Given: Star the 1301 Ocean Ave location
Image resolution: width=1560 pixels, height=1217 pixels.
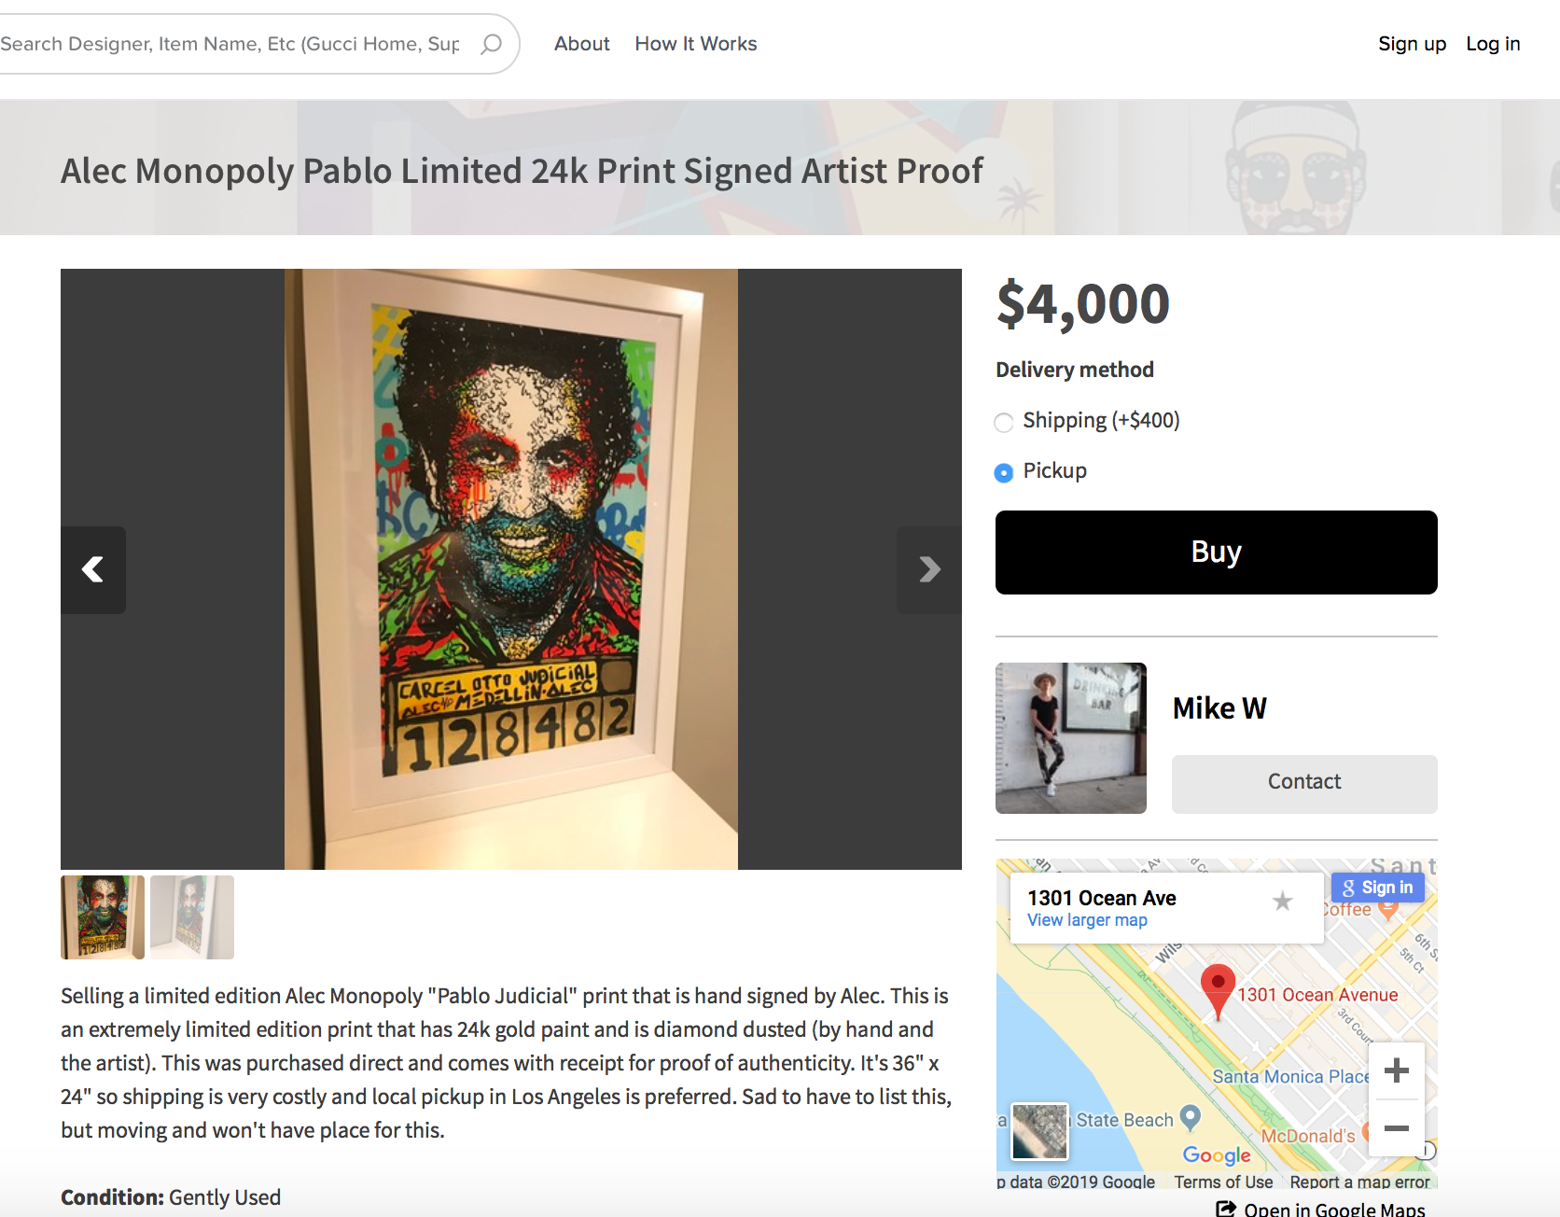Looking at the screenshot, I should click(x=1283, y=901).
